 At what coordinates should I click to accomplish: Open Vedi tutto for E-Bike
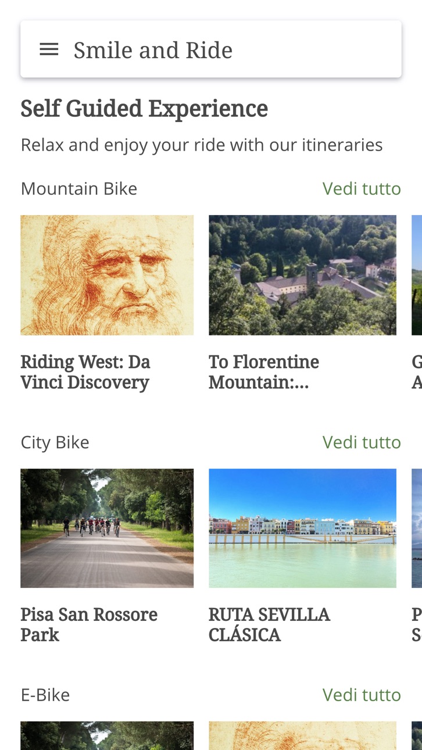362,695
